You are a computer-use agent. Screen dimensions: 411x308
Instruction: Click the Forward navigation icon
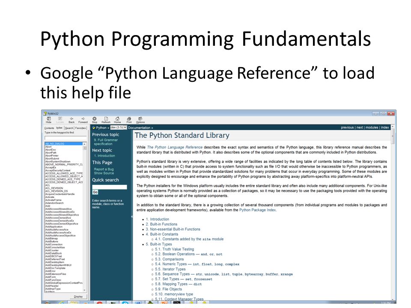(x=83, y=120)
